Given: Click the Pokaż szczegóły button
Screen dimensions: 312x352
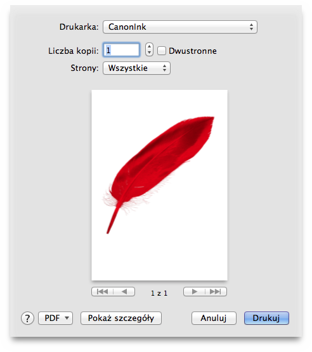Looking at the screenshot, I should 121,318.
